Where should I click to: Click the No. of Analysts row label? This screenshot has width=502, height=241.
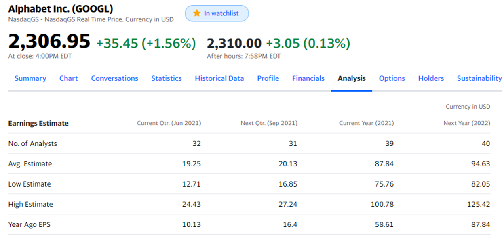33,143
